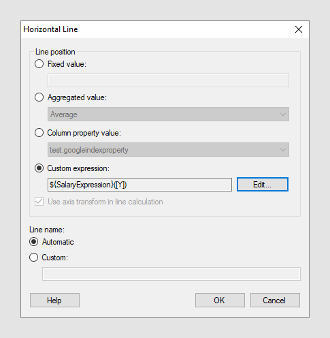Viewport: 330px width, 338px height.
Task: Open the expression editor with Edit...
Action: coord(263,185)
